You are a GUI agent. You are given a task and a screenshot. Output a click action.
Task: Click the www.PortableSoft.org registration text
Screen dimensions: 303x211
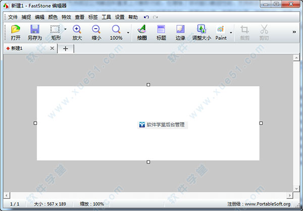pos(268,204)
